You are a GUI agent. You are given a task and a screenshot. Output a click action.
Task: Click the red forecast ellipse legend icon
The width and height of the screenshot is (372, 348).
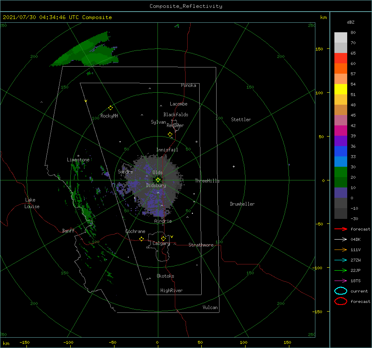341,301
